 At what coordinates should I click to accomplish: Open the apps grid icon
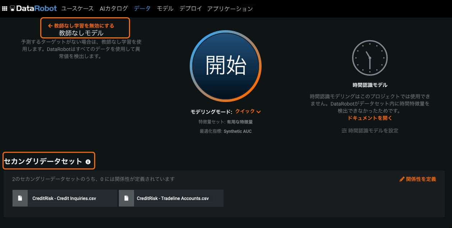pyautogui.click(x=5, y=9)
